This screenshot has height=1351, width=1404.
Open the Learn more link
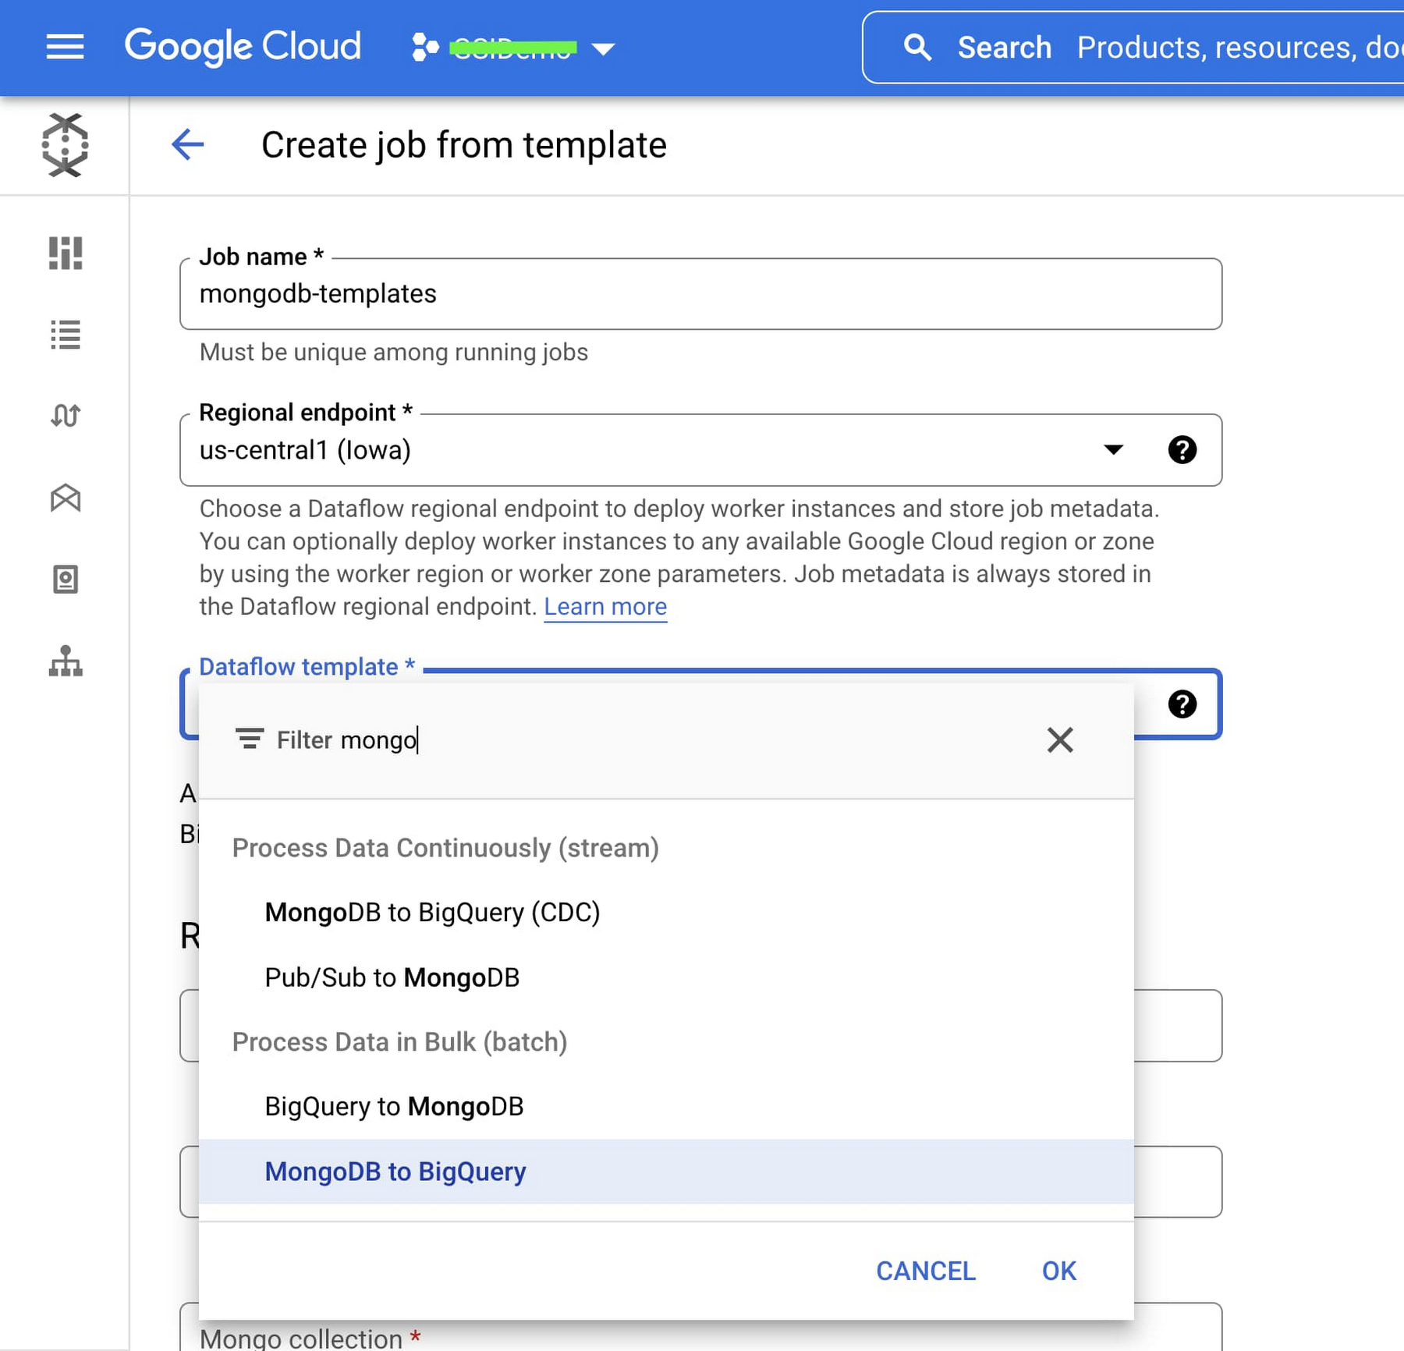[x=605, y=607]
